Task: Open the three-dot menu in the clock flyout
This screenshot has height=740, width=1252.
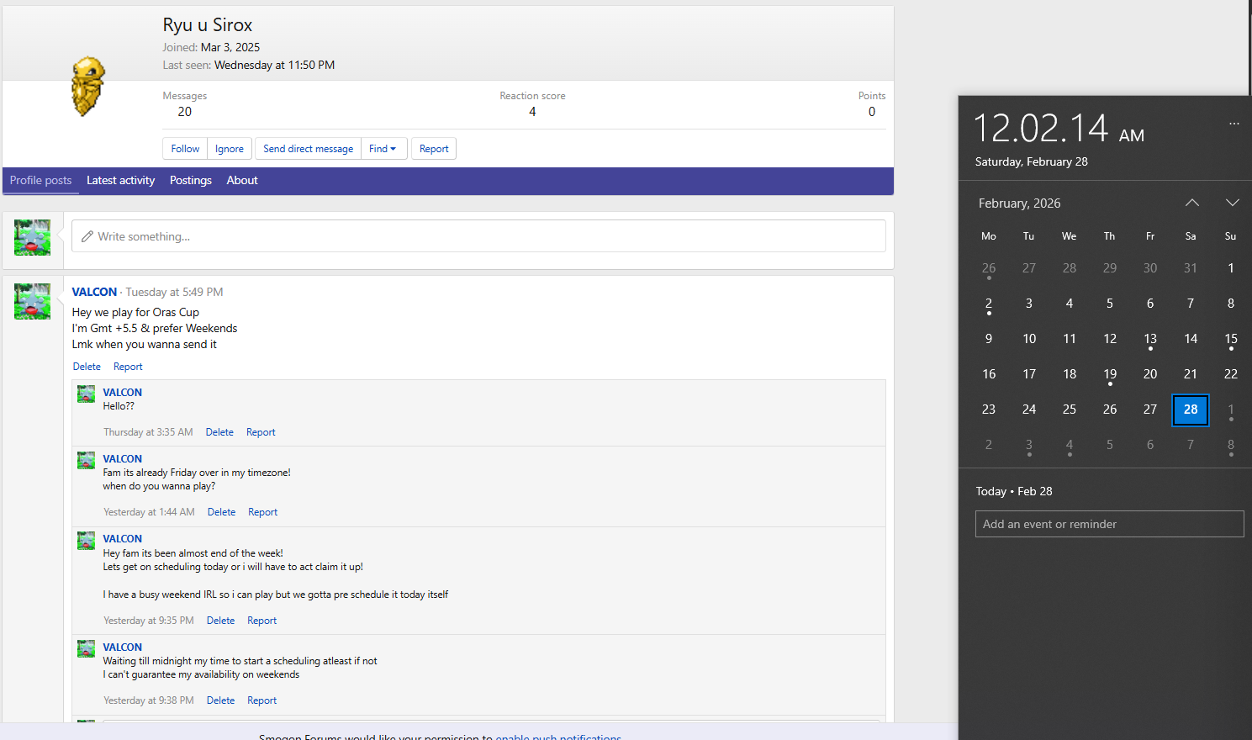Action: click(x=1234, y=124)
